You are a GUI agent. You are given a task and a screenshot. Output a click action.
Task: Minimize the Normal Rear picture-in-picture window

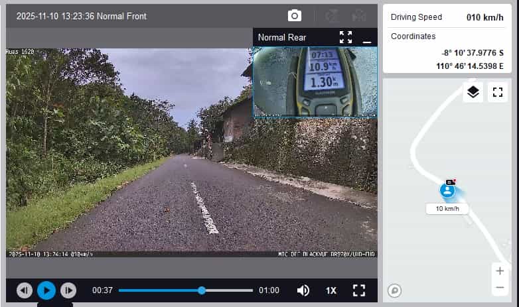pyautogui.click(x=367, y=38)
